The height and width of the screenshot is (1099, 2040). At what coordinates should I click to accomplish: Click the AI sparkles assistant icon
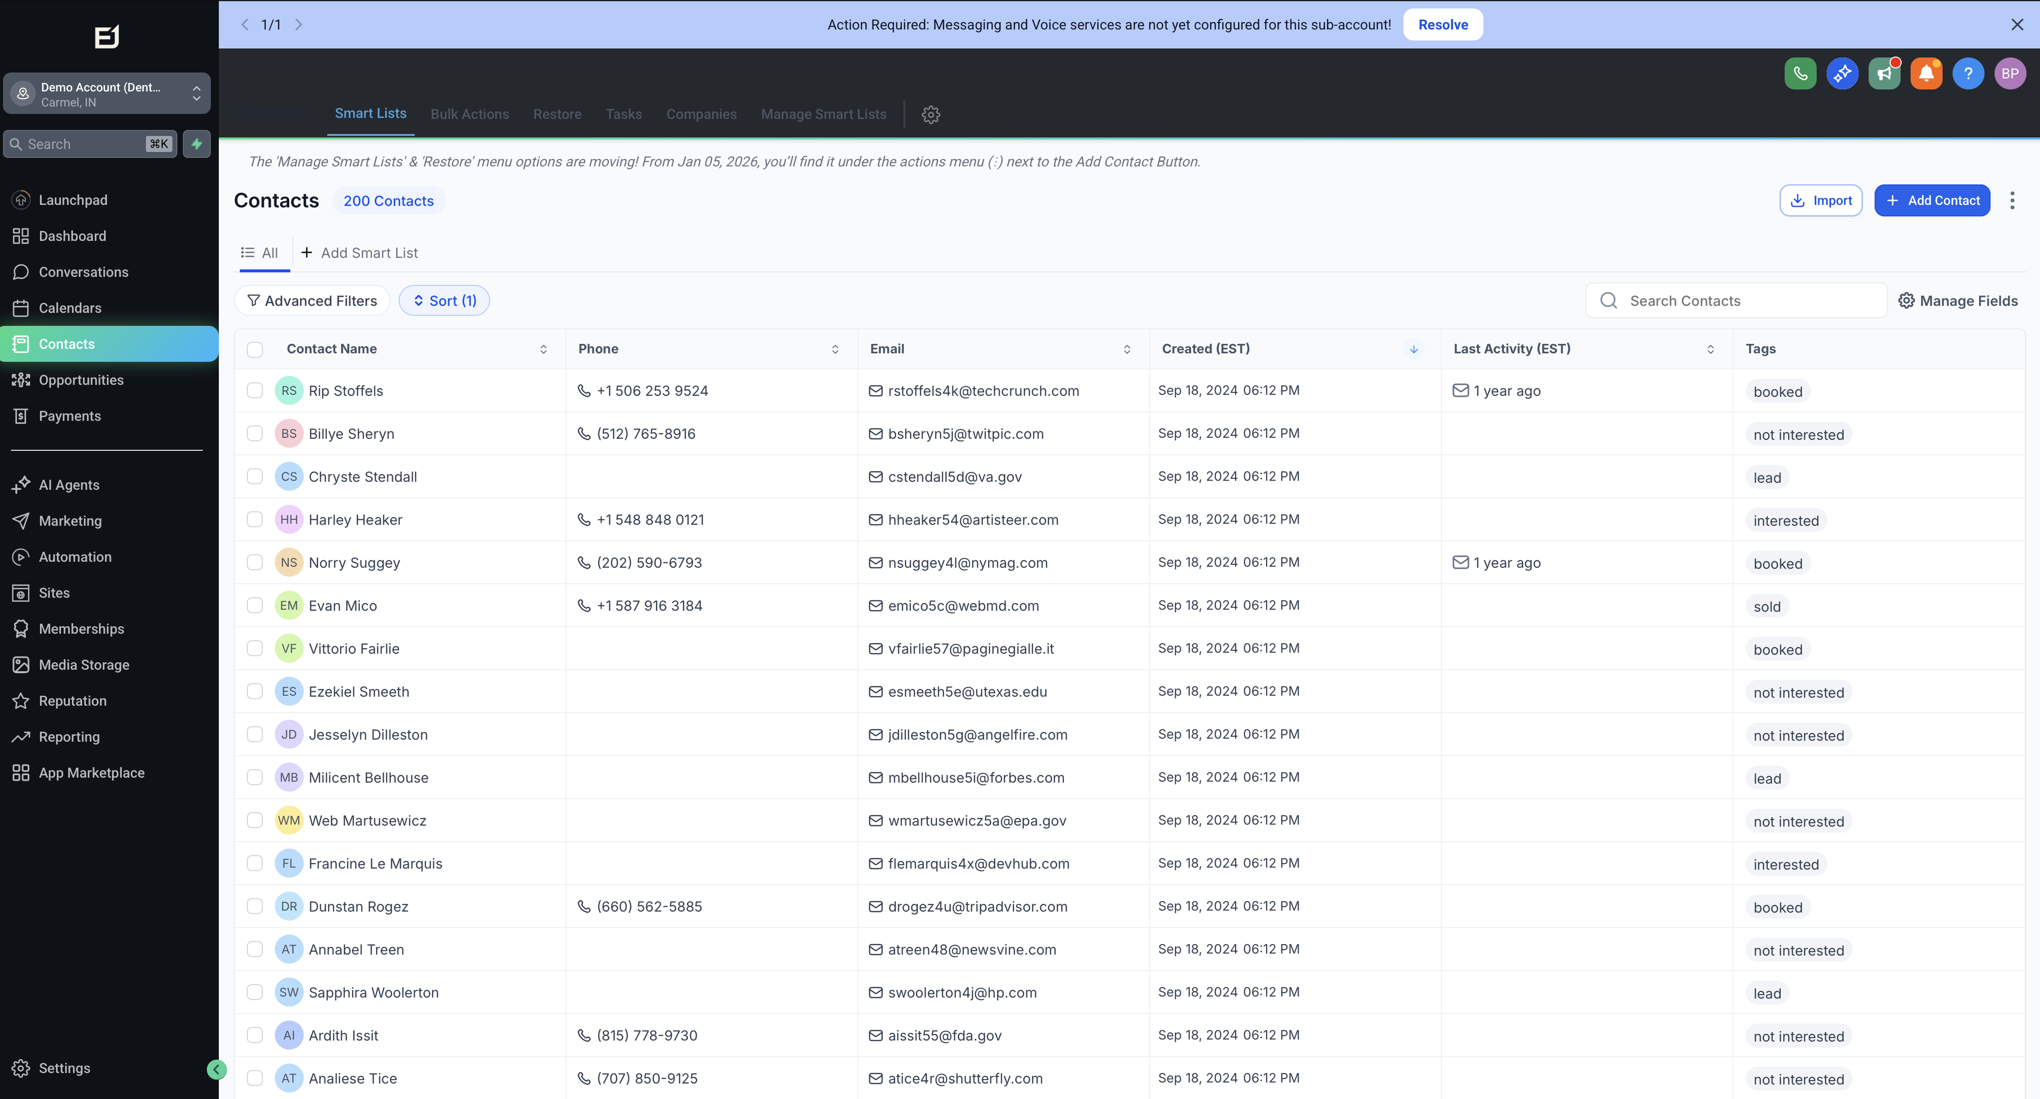1842,73
